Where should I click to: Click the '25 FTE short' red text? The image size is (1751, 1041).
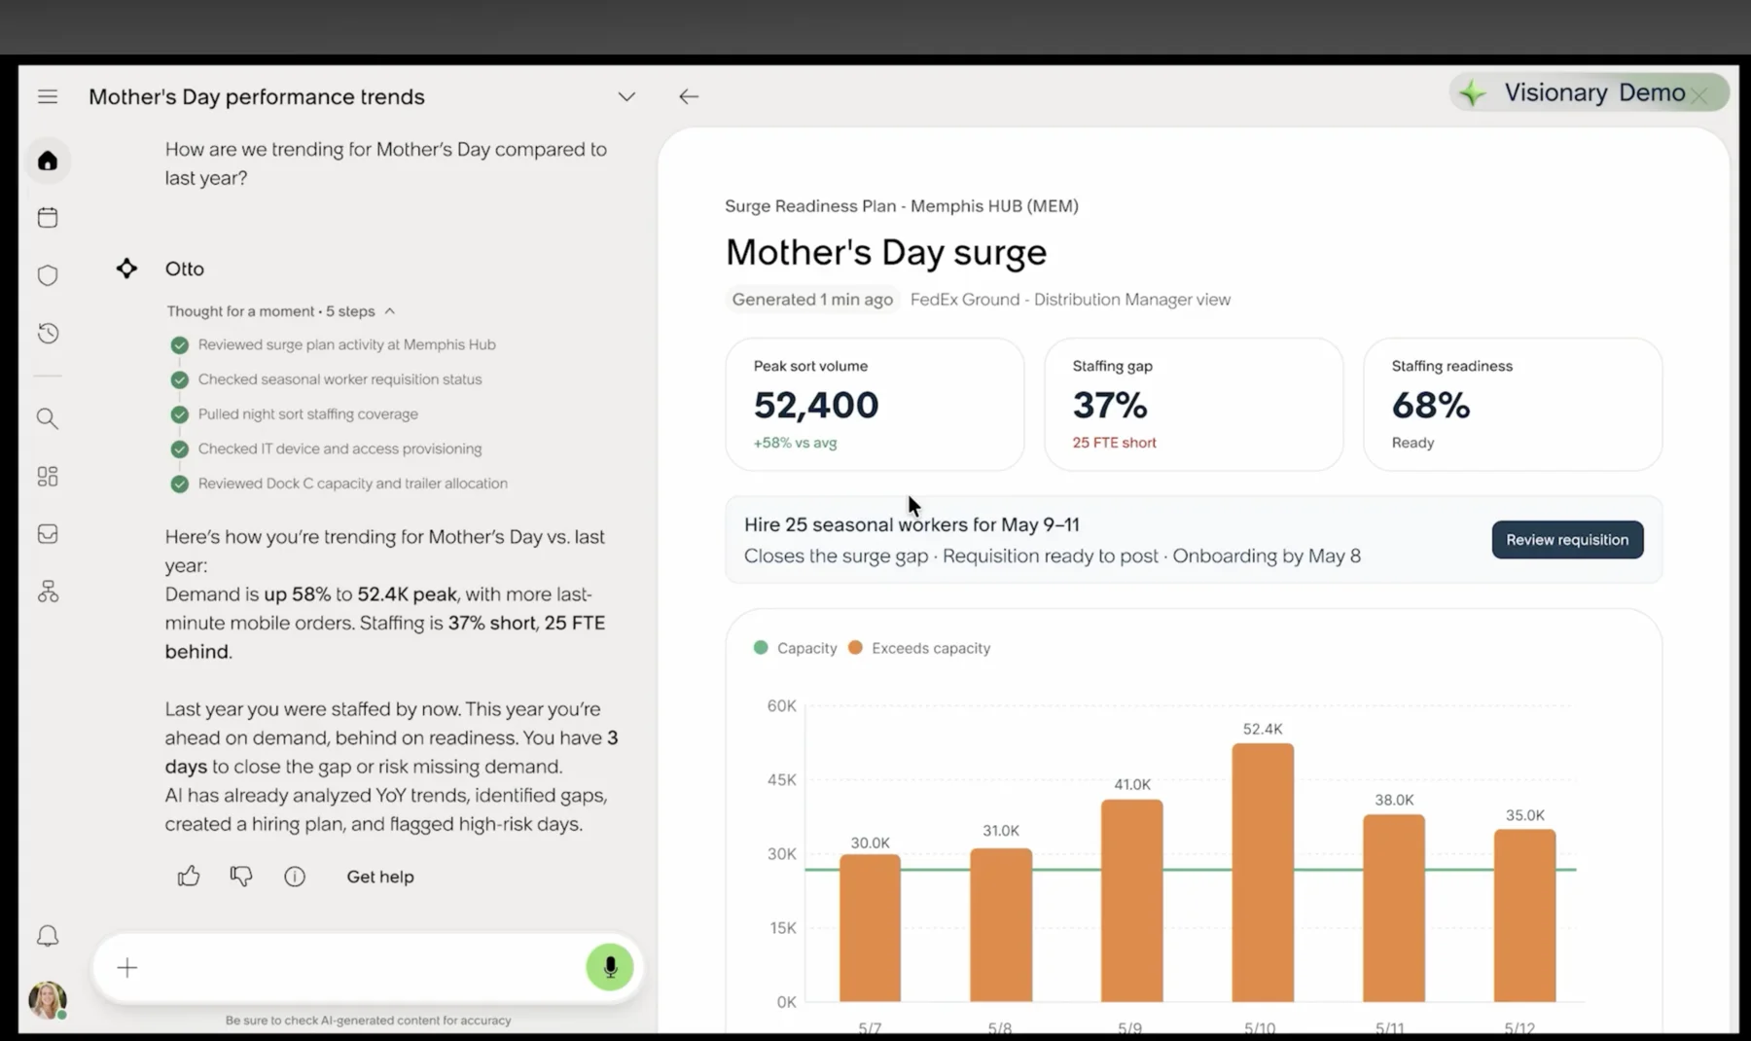coord(1114,443)
